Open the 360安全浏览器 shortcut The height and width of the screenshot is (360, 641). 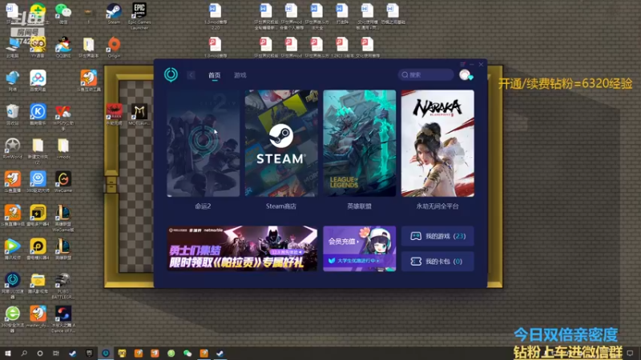12,318
